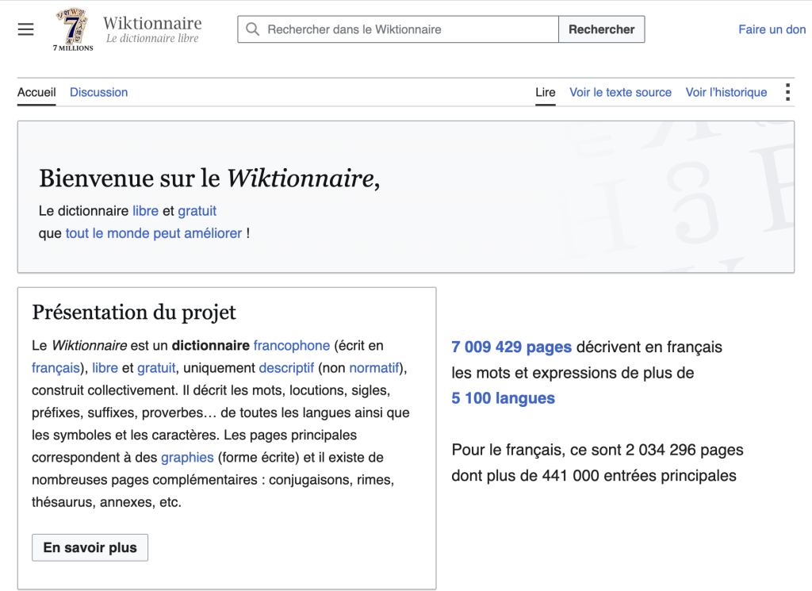Screen dimensions: 812x591
Task: Open tout le monde peut améliorer link
Action: tap(154, 233)
